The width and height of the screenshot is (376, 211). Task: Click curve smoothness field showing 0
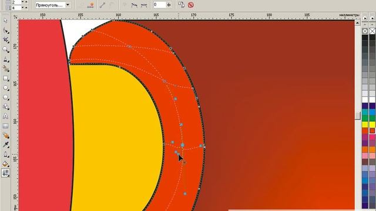click(159, 5)
